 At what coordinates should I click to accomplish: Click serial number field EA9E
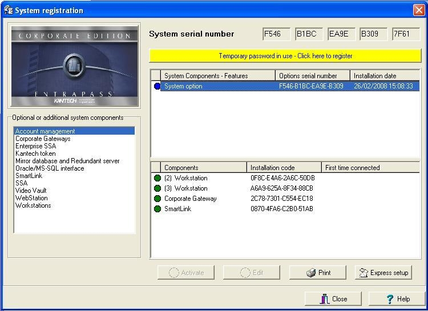pos(341,34)
